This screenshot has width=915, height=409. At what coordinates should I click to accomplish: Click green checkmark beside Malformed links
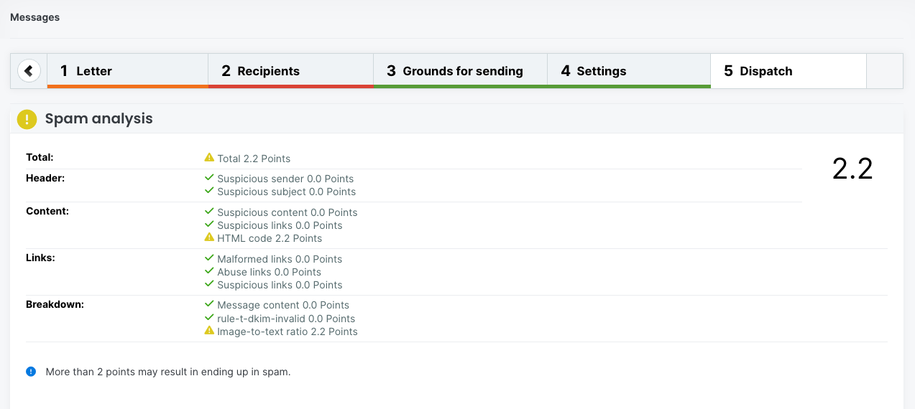pyautogui.click(x=209, y=258)
